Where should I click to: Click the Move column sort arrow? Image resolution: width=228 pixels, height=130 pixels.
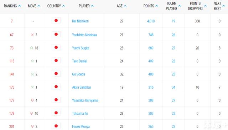(39, 6)
